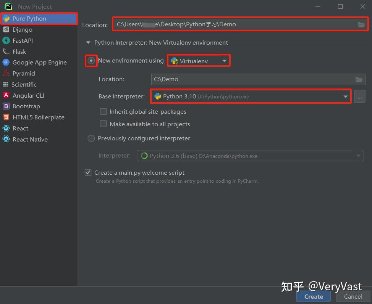The height and width of the screenshot is (304, 372).
Task: Select React project type
Action: pyautogui.click(x=39, y=128)
